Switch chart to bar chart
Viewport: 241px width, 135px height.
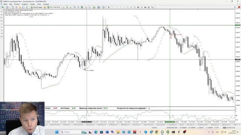(x=64, y=7)
